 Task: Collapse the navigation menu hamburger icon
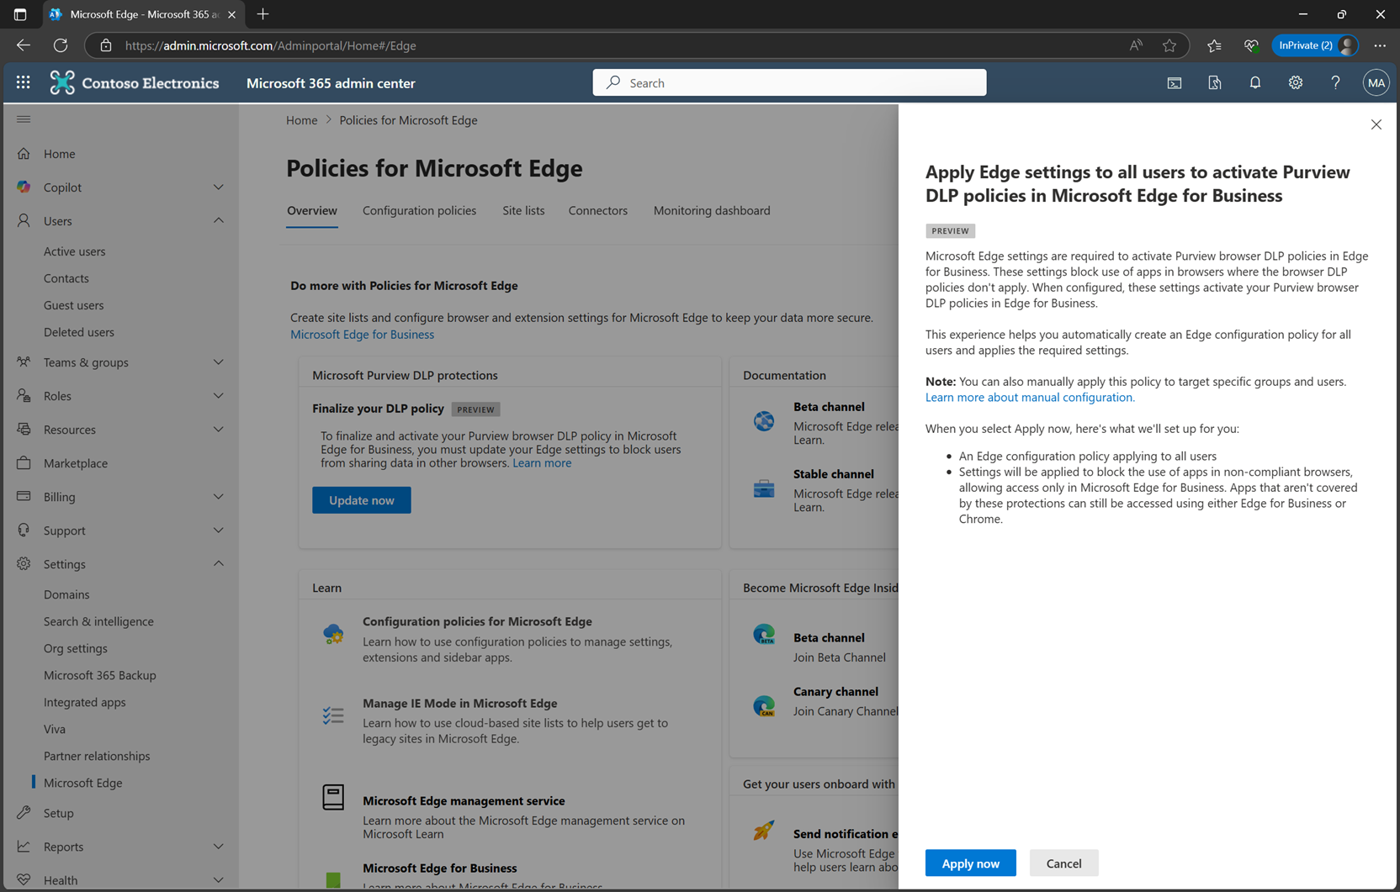(24, 119)
